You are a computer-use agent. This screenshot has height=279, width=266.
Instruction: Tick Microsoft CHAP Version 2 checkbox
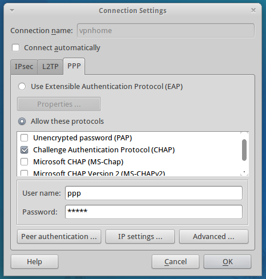[x=25, y=173]
